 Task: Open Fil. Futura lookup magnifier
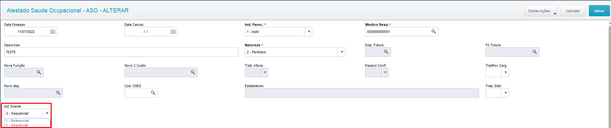pos(535,52)
